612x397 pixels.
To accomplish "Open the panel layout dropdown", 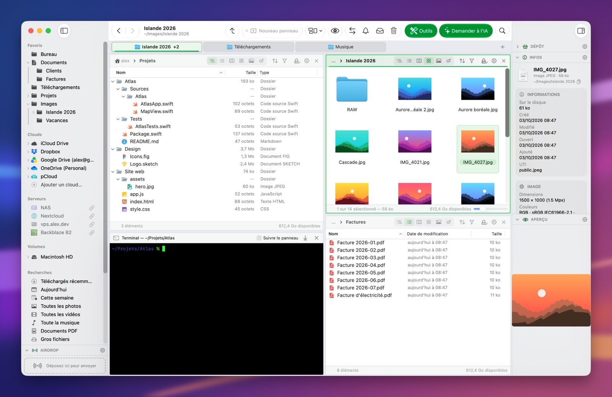I will point(316,31).
